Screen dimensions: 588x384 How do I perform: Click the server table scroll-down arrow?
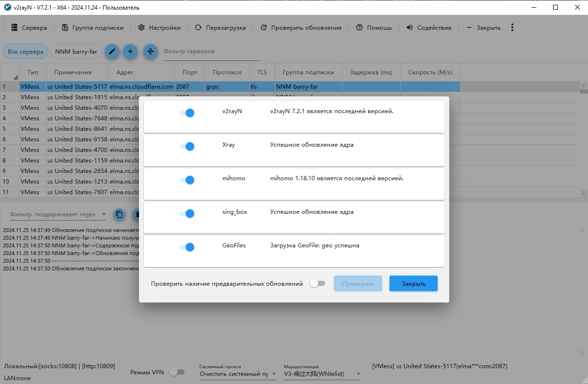coord(583,192)
